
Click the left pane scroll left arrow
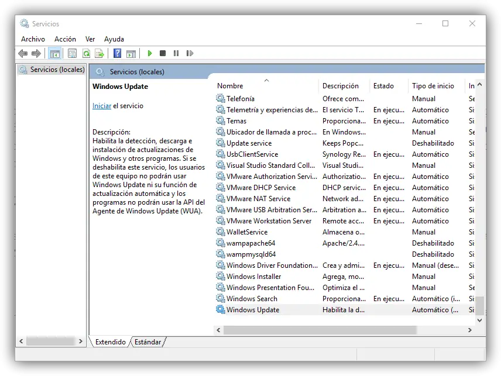pyautogui.click(x=21, y=341)
